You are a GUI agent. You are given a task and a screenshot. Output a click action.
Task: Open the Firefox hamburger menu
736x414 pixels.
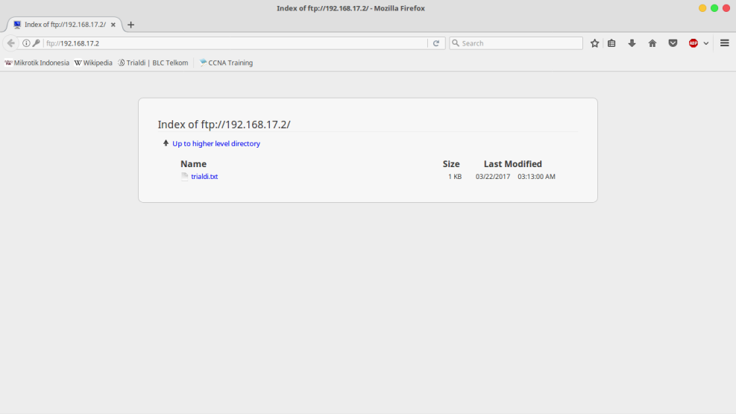[725, 43]
